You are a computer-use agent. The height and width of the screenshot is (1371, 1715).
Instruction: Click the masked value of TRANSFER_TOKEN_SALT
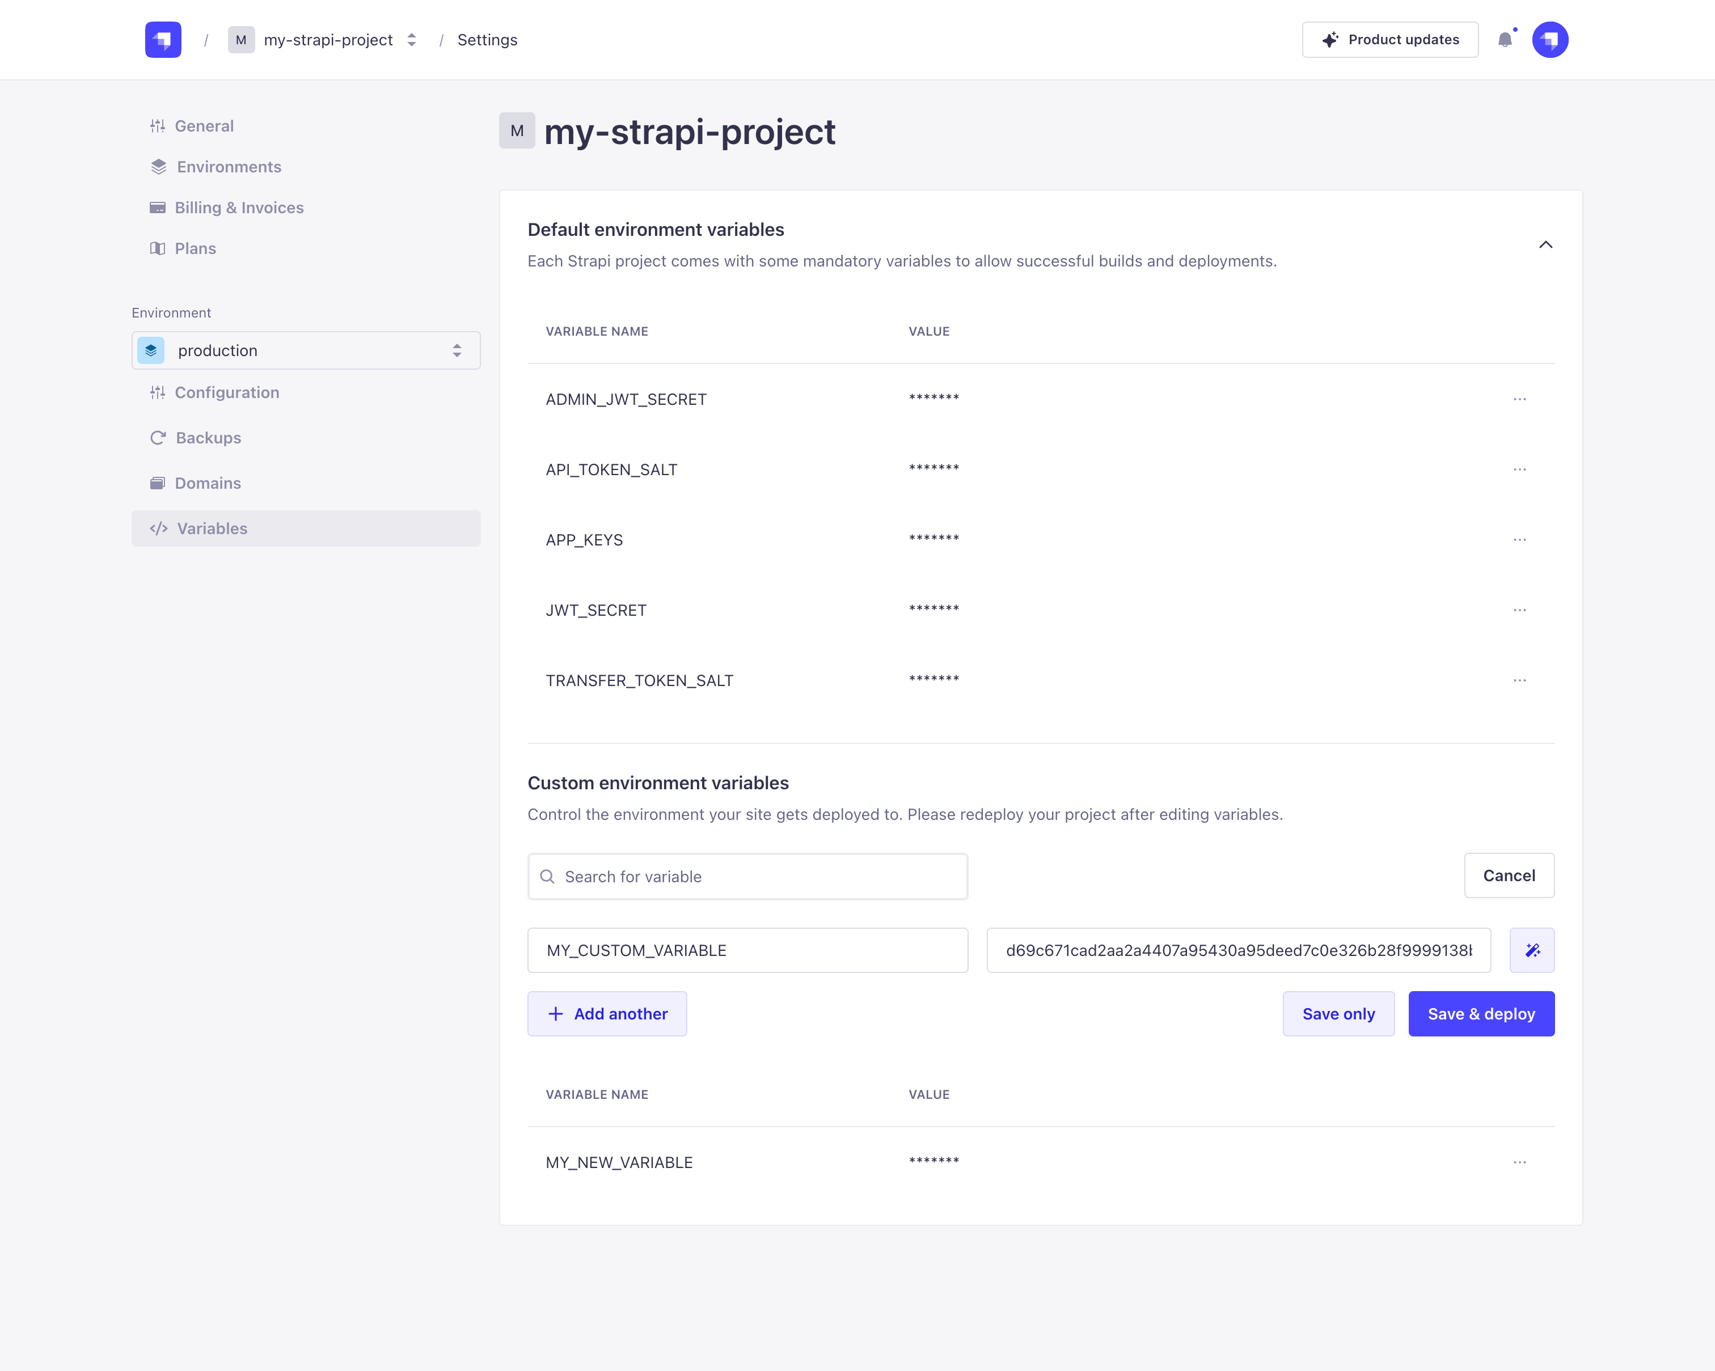click(x=934, y=679)
